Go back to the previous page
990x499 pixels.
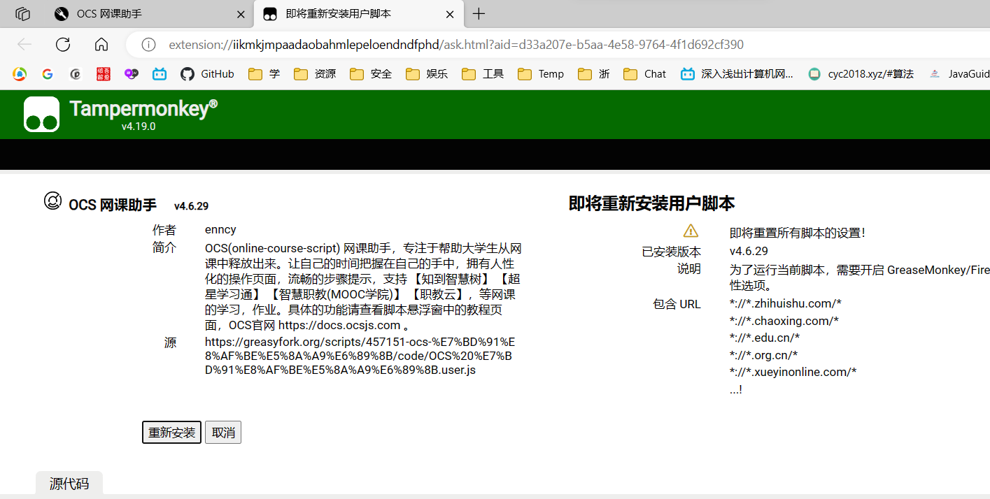24,45
